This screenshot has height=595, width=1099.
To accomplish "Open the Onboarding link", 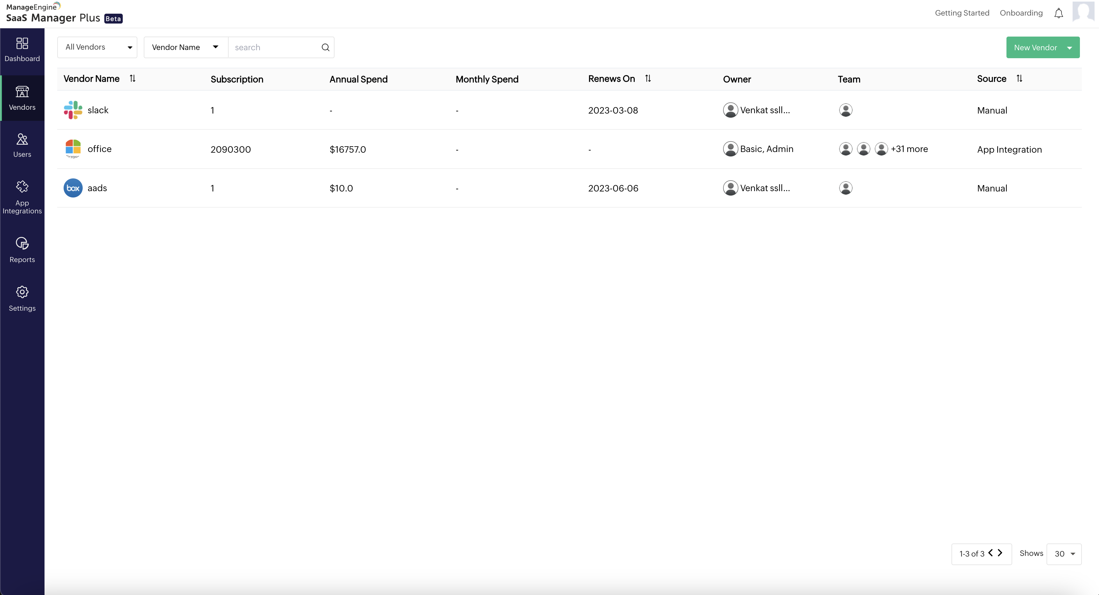I will (1021, 13).
